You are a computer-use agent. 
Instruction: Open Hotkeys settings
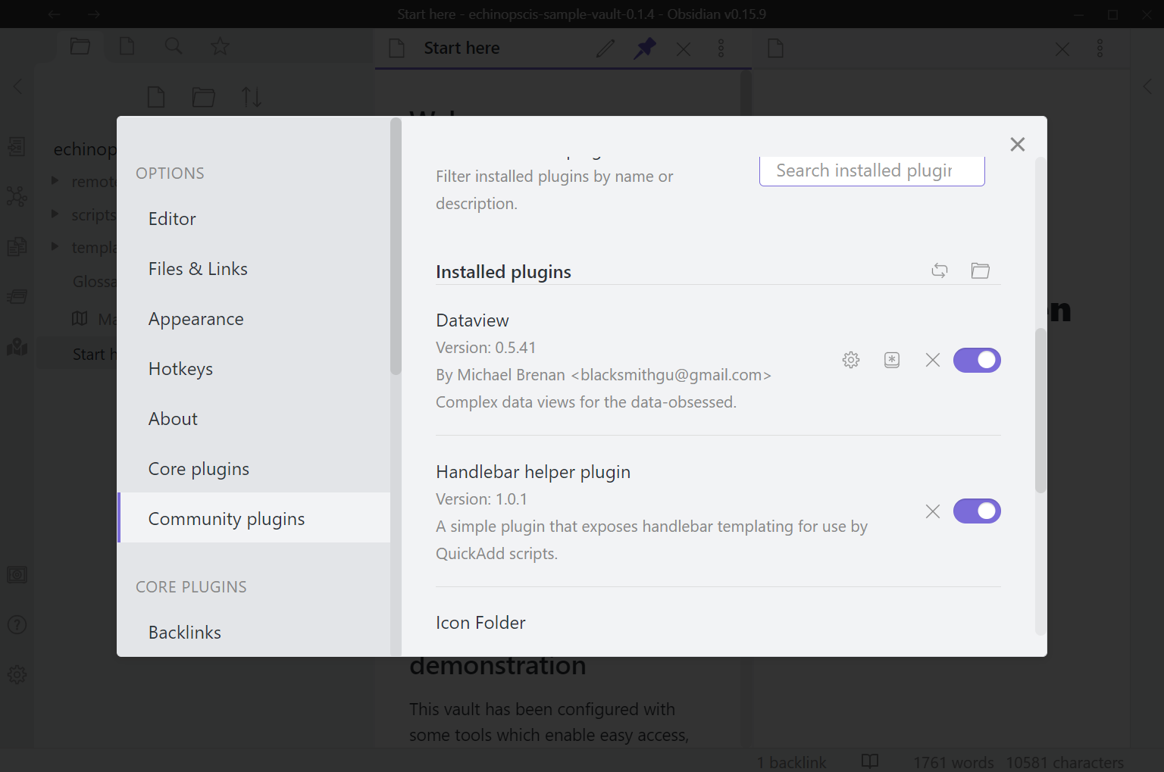[254, 369]
